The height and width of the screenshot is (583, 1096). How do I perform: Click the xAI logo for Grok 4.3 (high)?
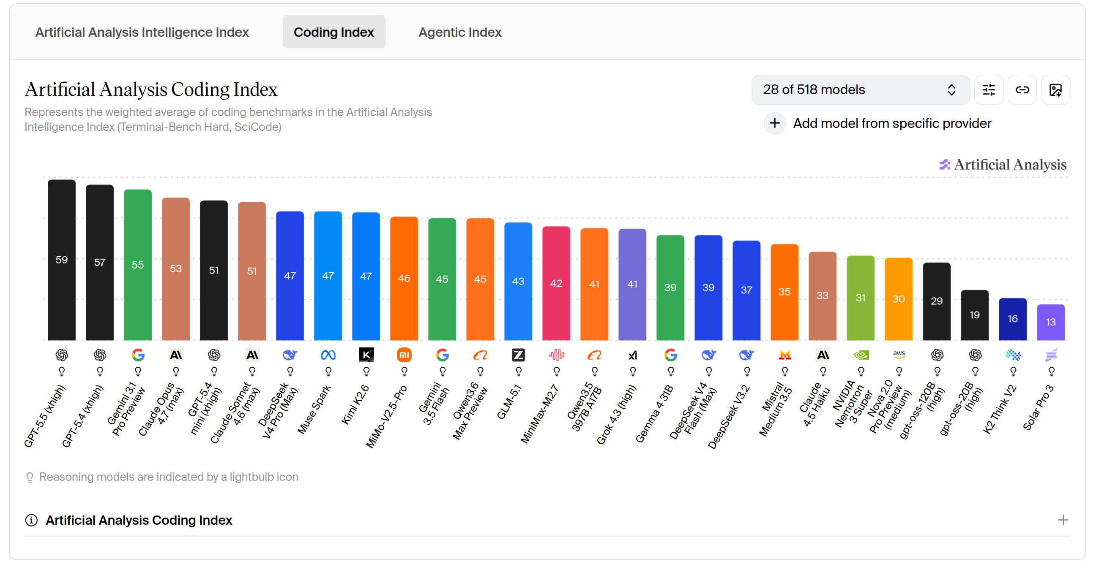click(x=633, y=354)
